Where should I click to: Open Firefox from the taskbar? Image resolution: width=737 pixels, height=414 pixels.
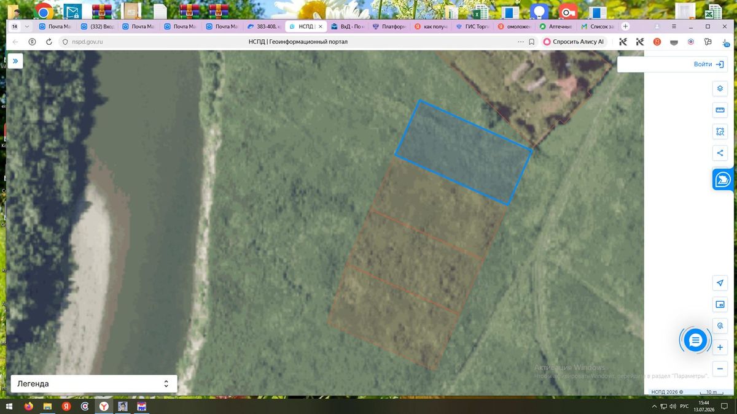[28, 406]
